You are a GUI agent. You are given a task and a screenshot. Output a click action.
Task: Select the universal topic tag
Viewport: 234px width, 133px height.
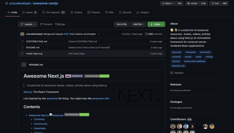176,57
